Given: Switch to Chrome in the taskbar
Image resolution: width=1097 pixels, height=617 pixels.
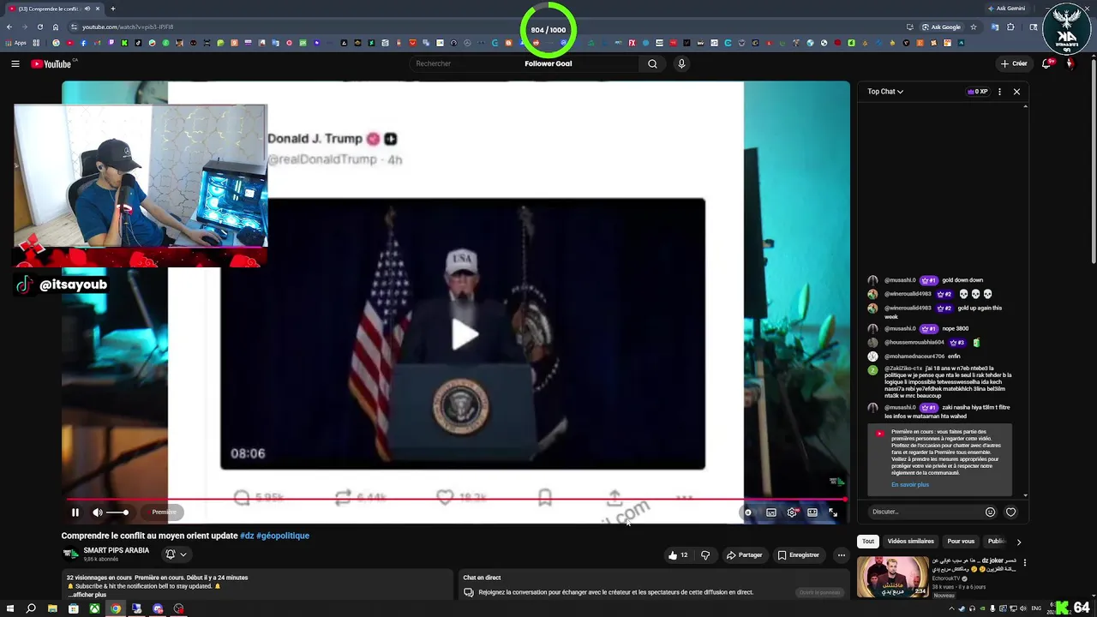Looking at the screenshot, I should pos(116,608).
